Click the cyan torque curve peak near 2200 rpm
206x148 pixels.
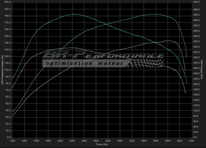72,14
